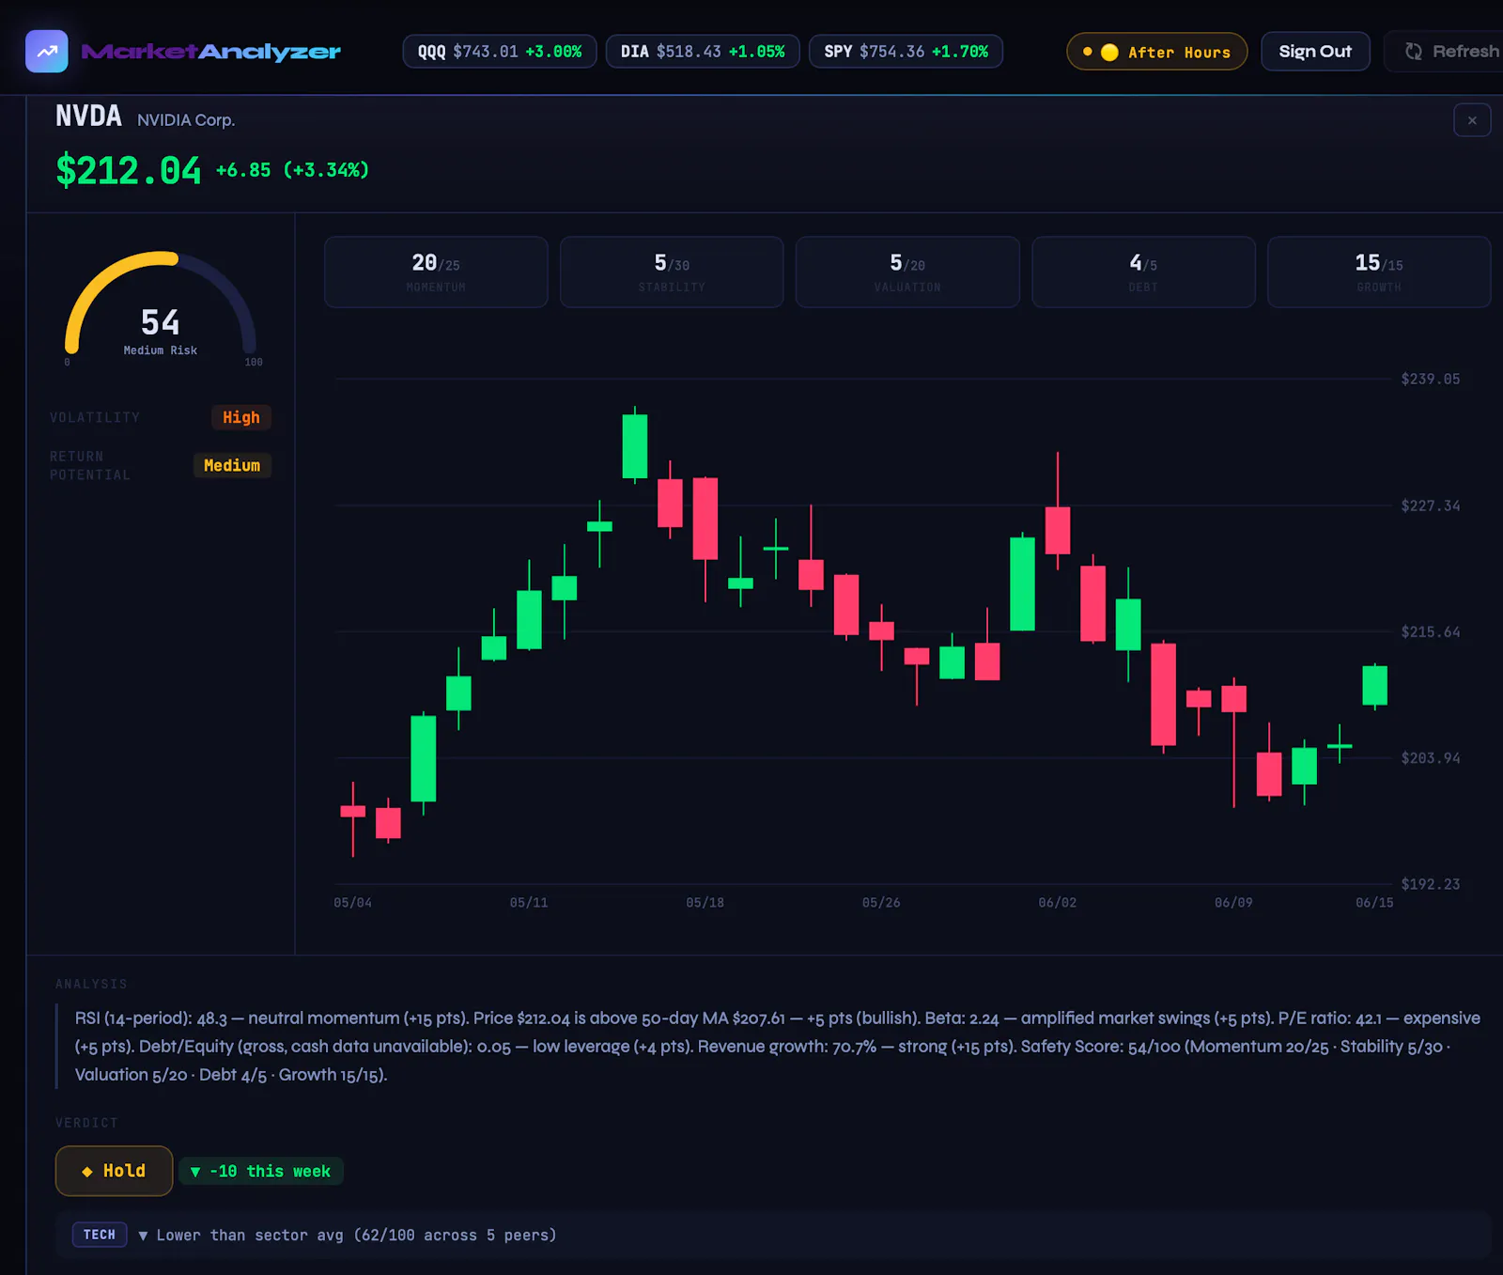Click the $239.05 price axis label
Image resolution: width=1503 pixels, height=1275 pixels.
click(1430, 380)
